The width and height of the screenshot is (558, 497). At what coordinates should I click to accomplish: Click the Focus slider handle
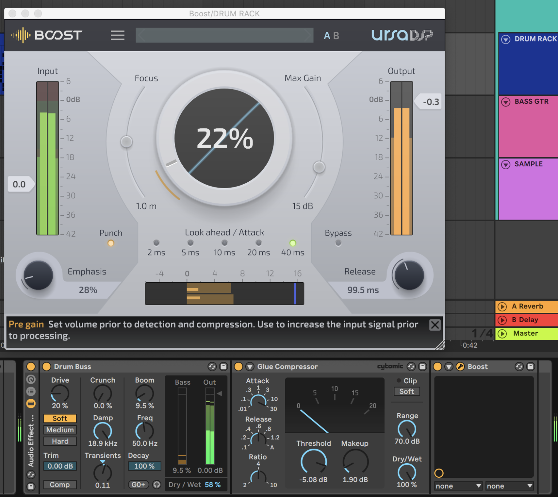tap(126, 141)
